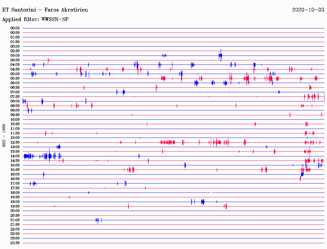Select the 07:00 time label
This screenshot has height=249, width=327.
(15, 92)
